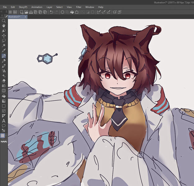The image size is (194, 186).
Task: Select the Zoom magnifier tool
Action: [x=4, y=21]
